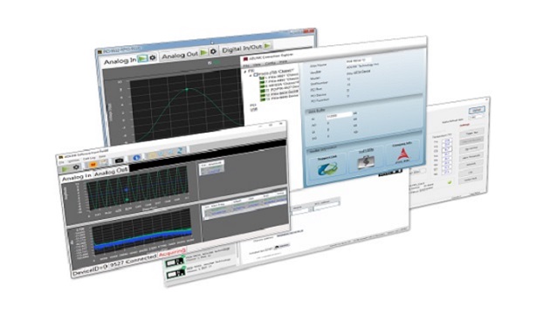The width and height of the screenshot is (550, 314).
Task: Open File menu in Connection Explorer
Action: 246,65
